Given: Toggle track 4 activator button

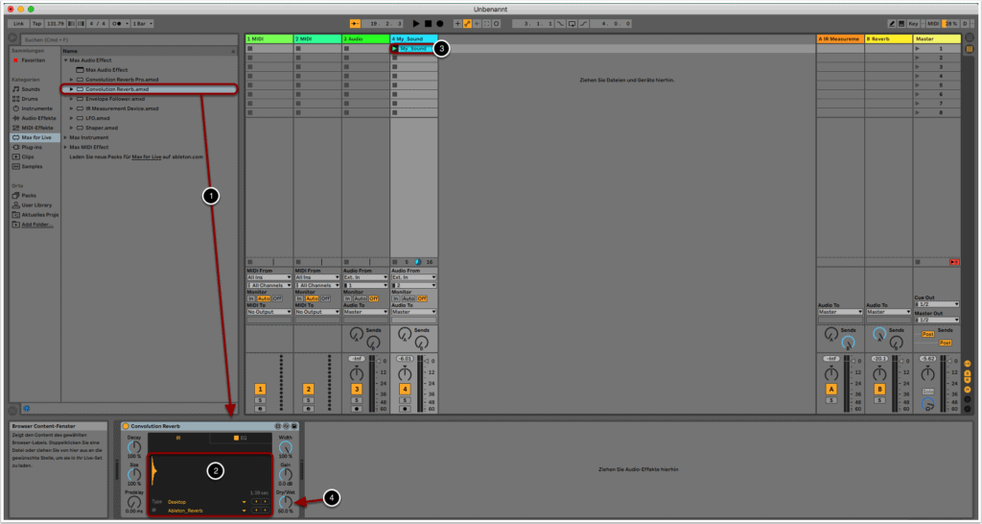Looking at the screenshot, I should pyautogui.click(x=405, y=389).
